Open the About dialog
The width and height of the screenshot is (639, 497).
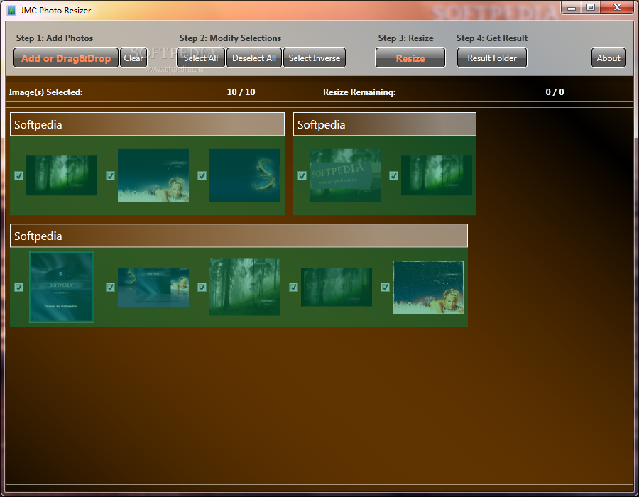(x=608, y=58)
